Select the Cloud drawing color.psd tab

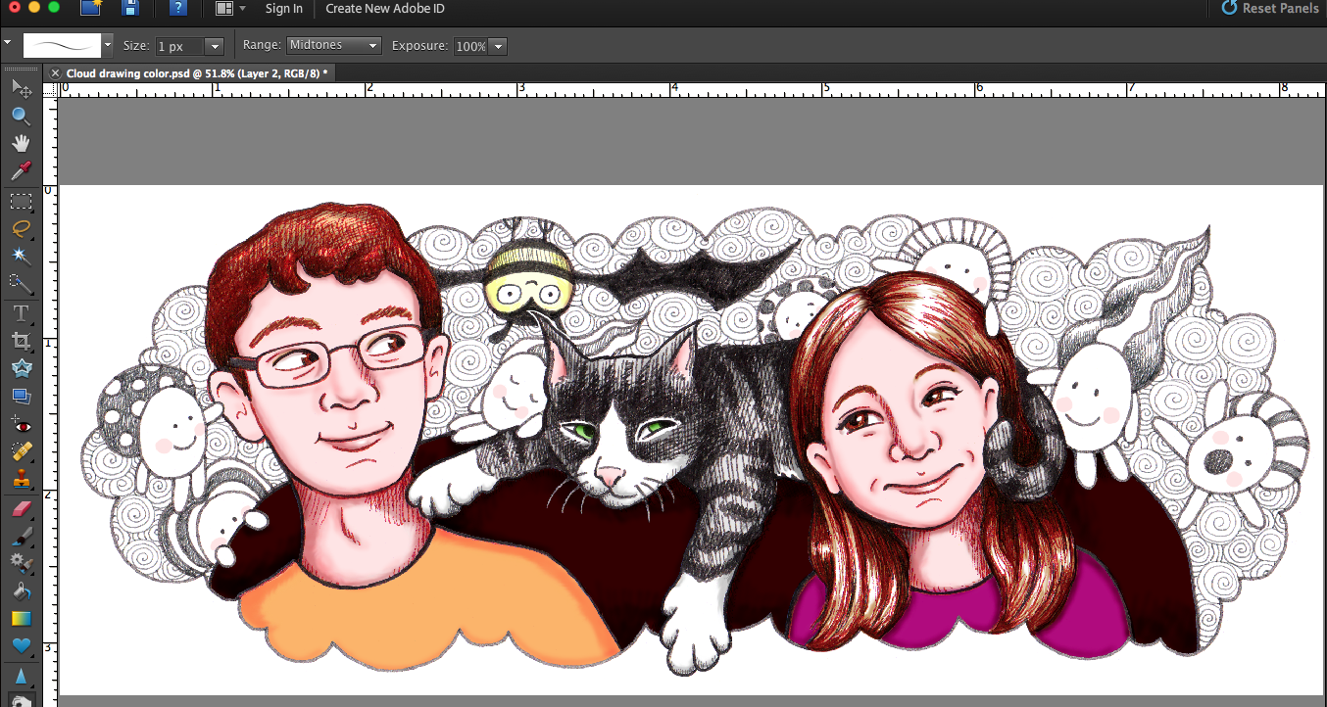click(196, 72)
